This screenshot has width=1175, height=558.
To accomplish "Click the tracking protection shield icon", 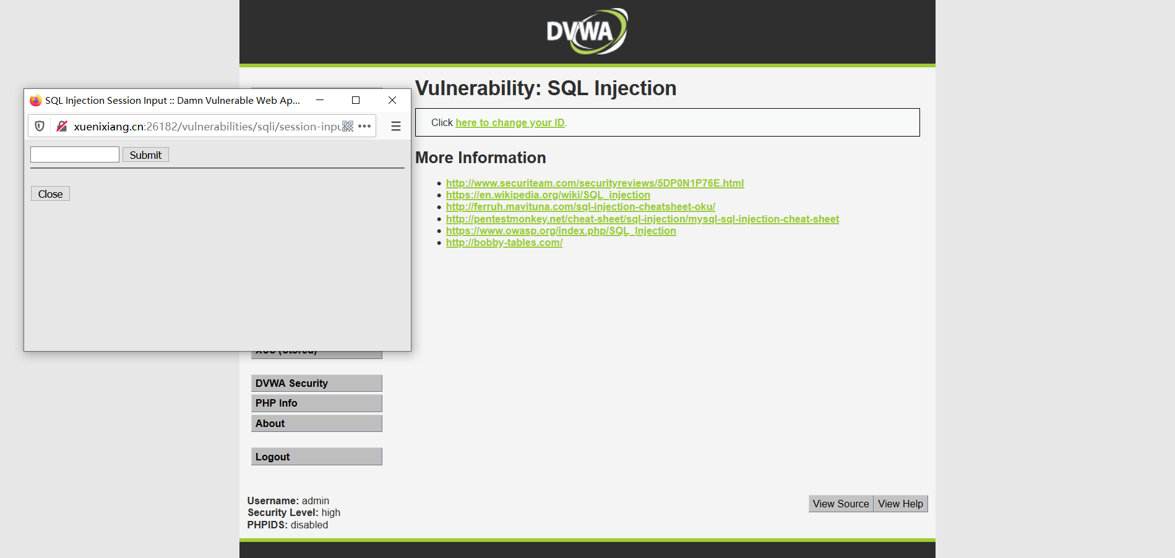I will [x=40, y=126].
